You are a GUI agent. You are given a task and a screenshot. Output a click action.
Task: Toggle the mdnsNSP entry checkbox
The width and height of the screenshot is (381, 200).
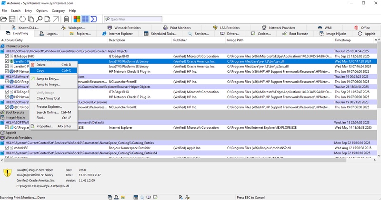[x=7, y=148]
